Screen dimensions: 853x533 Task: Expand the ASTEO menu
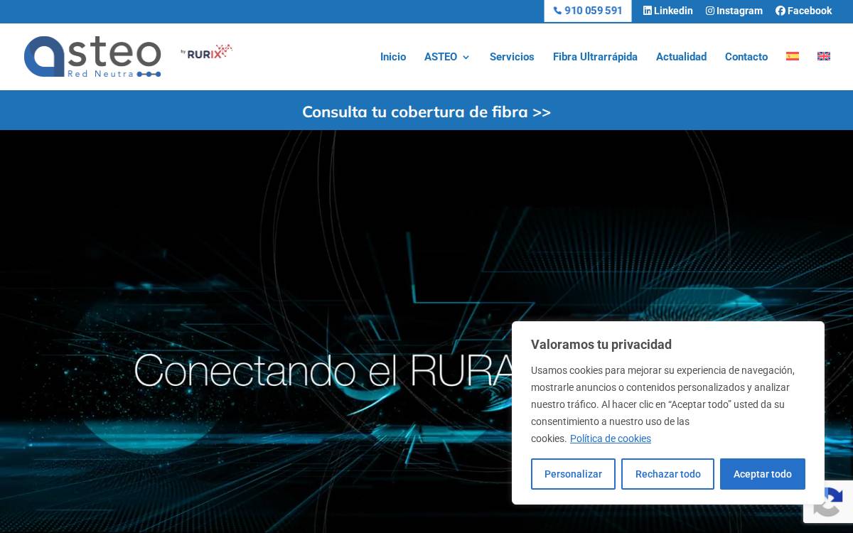446,57
